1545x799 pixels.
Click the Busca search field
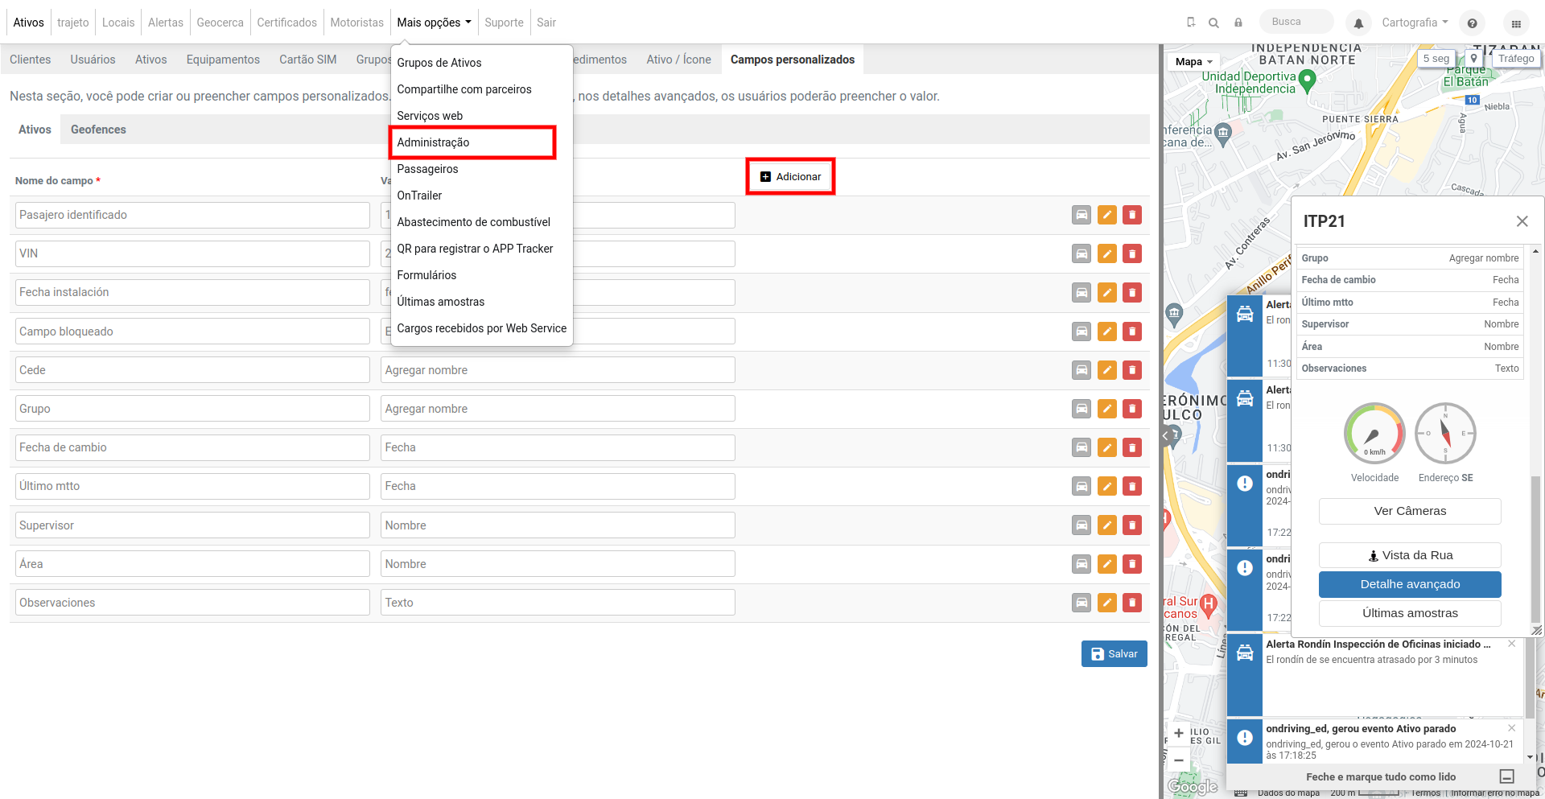tap(1297, 23)
